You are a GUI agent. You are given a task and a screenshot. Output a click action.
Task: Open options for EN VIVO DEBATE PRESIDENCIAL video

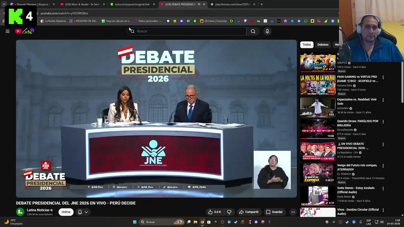click(x=383, y=144)
